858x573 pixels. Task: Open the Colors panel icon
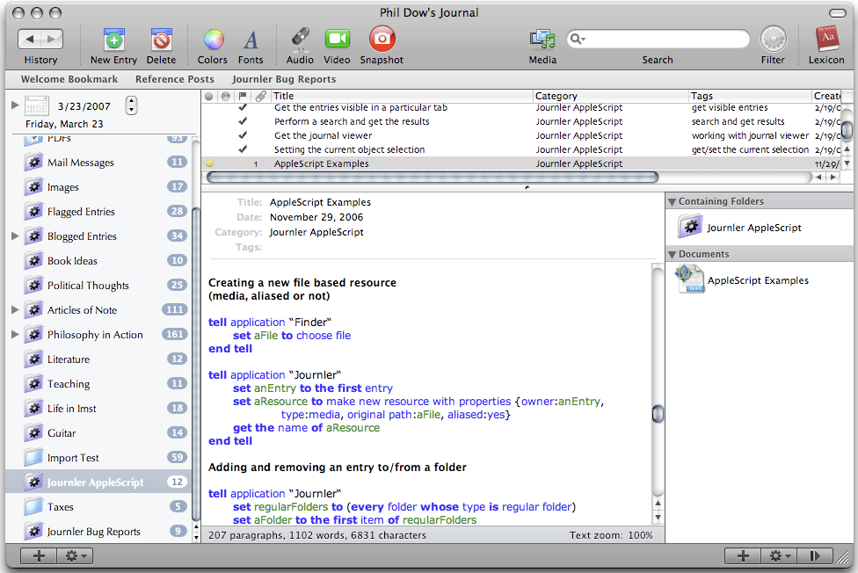tap(214, 40)
